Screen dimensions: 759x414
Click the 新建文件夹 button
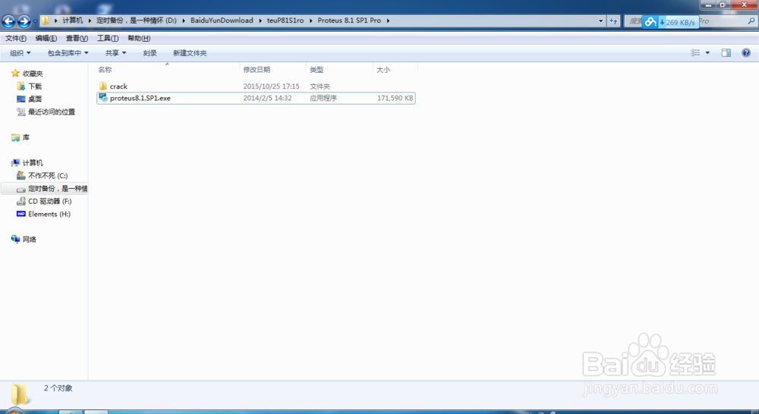[x=190, y=53]
